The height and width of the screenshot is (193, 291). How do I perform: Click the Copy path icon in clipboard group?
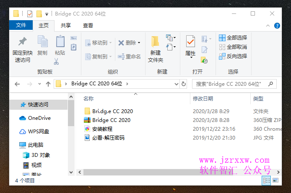click(74, 38)
